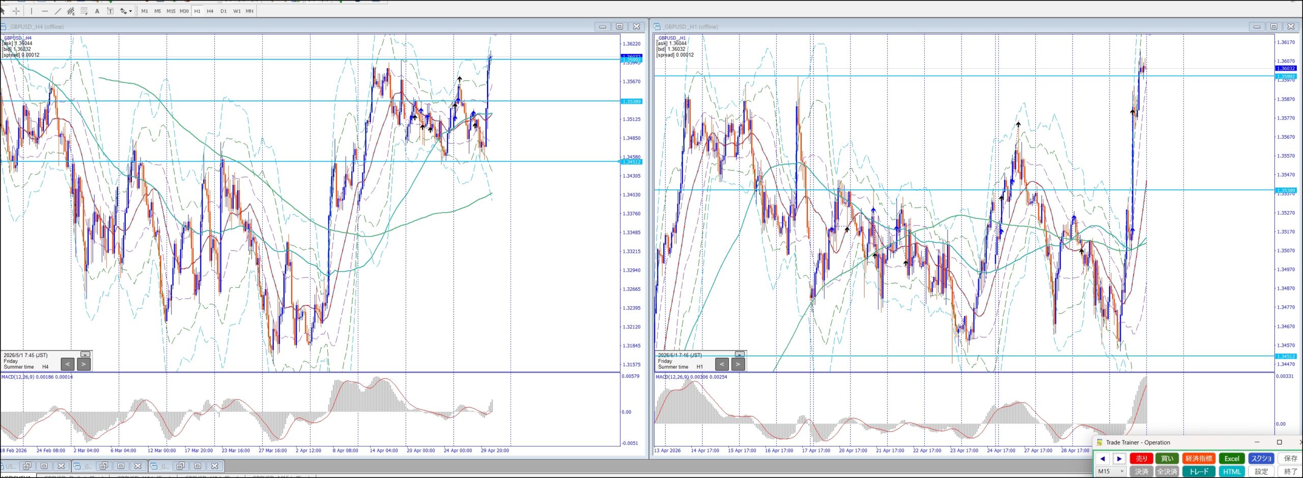This screenshot has height=478, width=1303.
Task: Select the trendline drawing tool
Action: coord(58,11)
